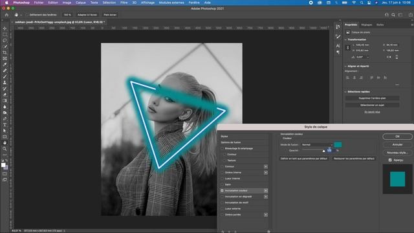Screen dimensions: 414x233
Task: Select the Hand tool in toolbar
Action: click(5, 143)
